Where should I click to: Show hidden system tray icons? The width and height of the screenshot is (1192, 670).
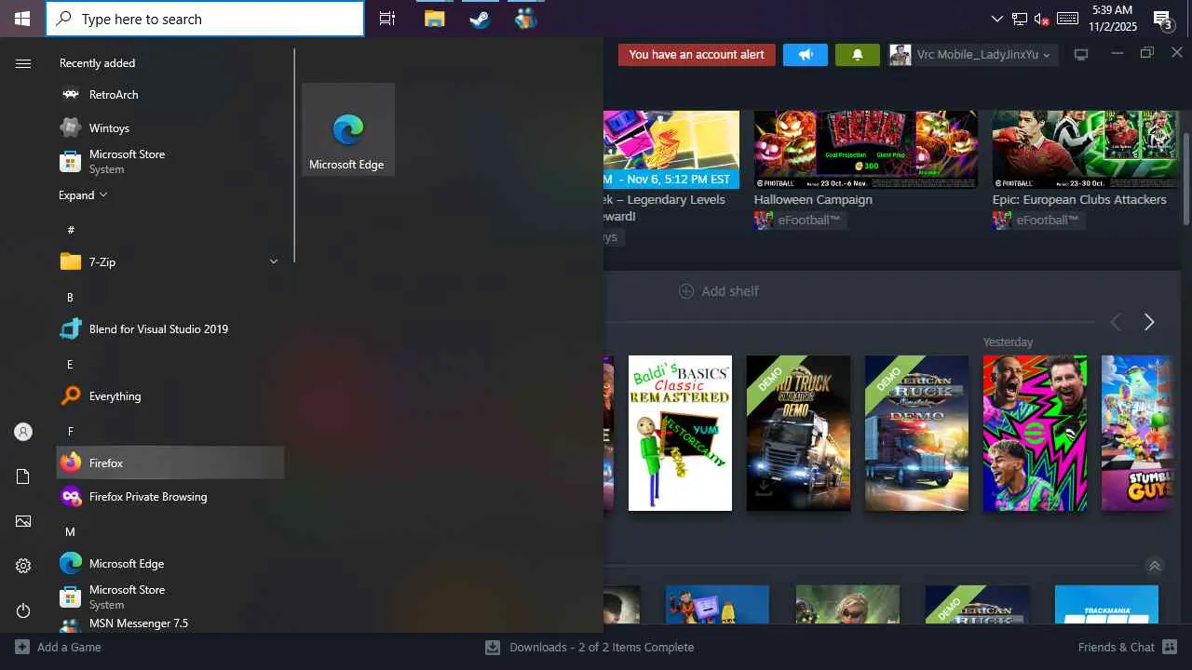(997, 19)
